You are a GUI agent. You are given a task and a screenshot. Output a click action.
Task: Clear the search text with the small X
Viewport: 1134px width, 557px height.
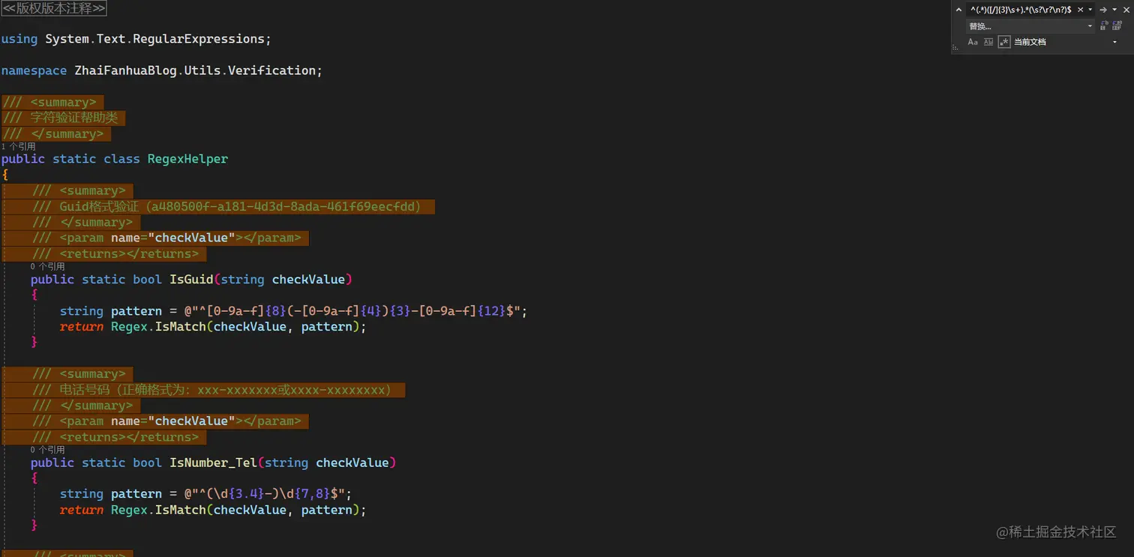[1081, 10]
